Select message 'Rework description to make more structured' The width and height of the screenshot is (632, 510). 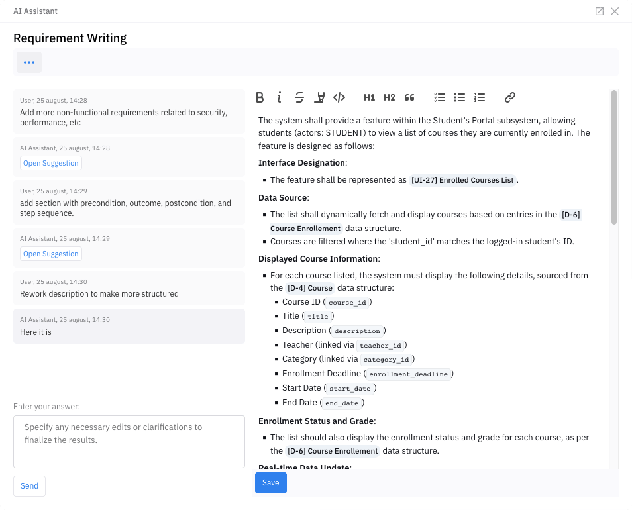(x=129, y=288)
